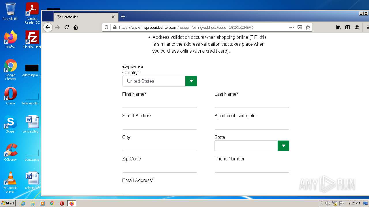Launch Chrome from the taskbar
The image size is (369, 207).
[x=52, y=203]
